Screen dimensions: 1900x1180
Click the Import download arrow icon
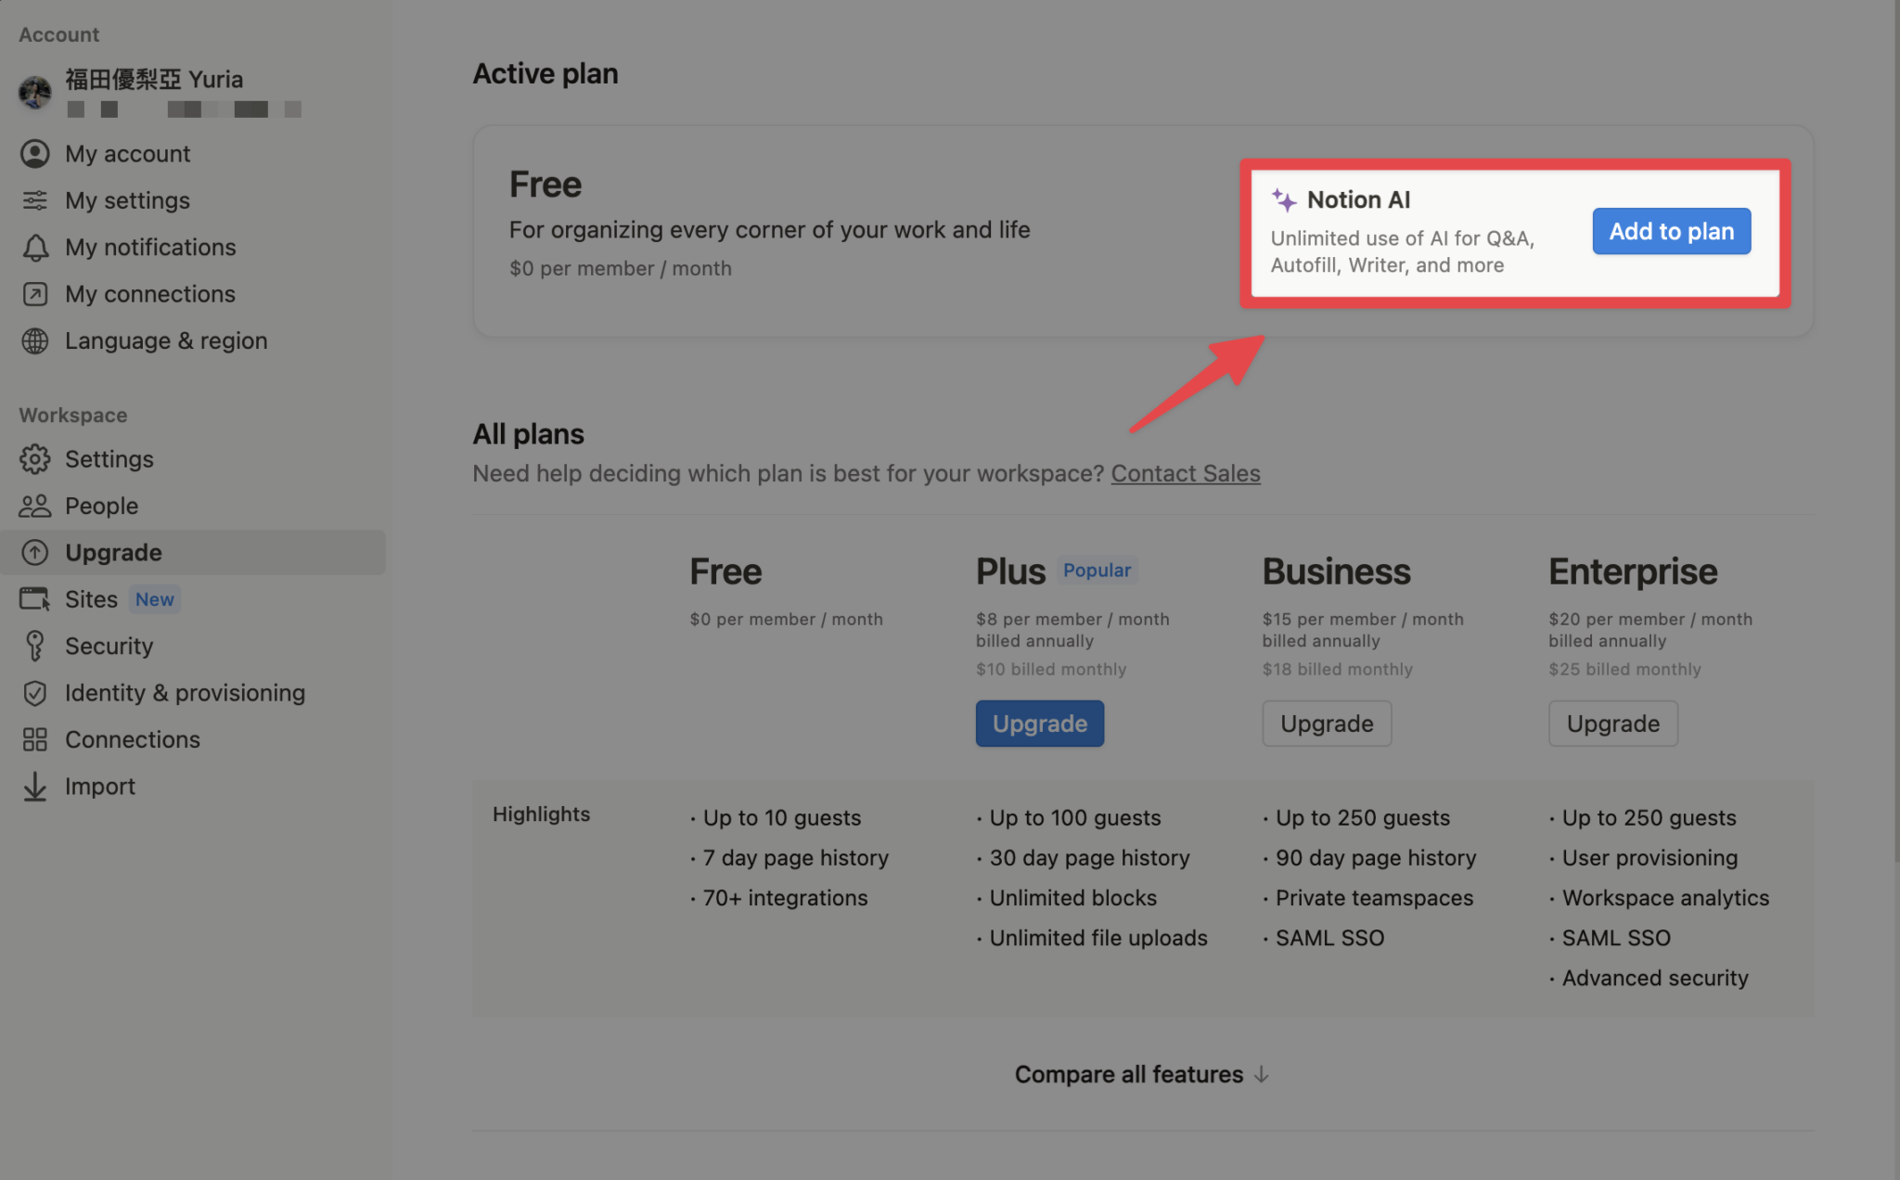pos(35,787)
